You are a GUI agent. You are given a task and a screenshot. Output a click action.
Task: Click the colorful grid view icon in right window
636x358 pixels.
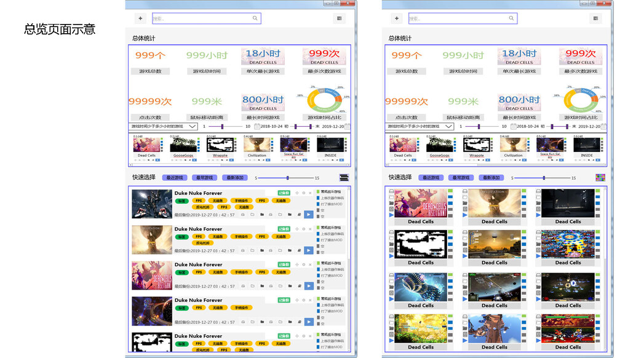(600, 177)
